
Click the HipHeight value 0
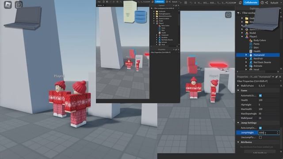click(260, 105)
